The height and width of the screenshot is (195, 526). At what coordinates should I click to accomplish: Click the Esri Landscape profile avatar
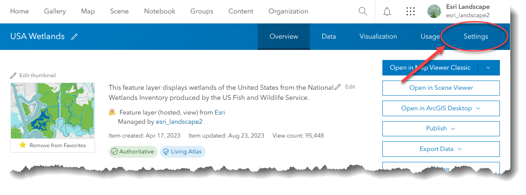click(x=434, y=11)
